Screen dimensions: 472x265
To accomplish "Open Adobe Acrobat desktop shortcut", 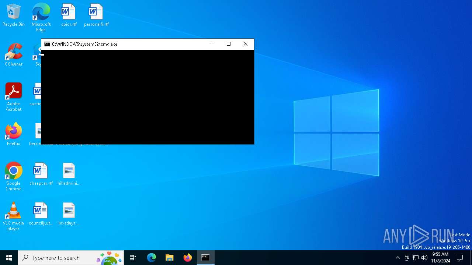I will (x=14, y=97).
